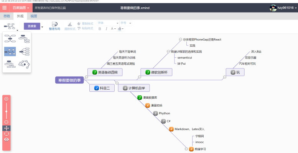The width and height of the screenshot is (298, 153).
Task: Open the apps grid icon in top-left
Action: click(4, 7)
